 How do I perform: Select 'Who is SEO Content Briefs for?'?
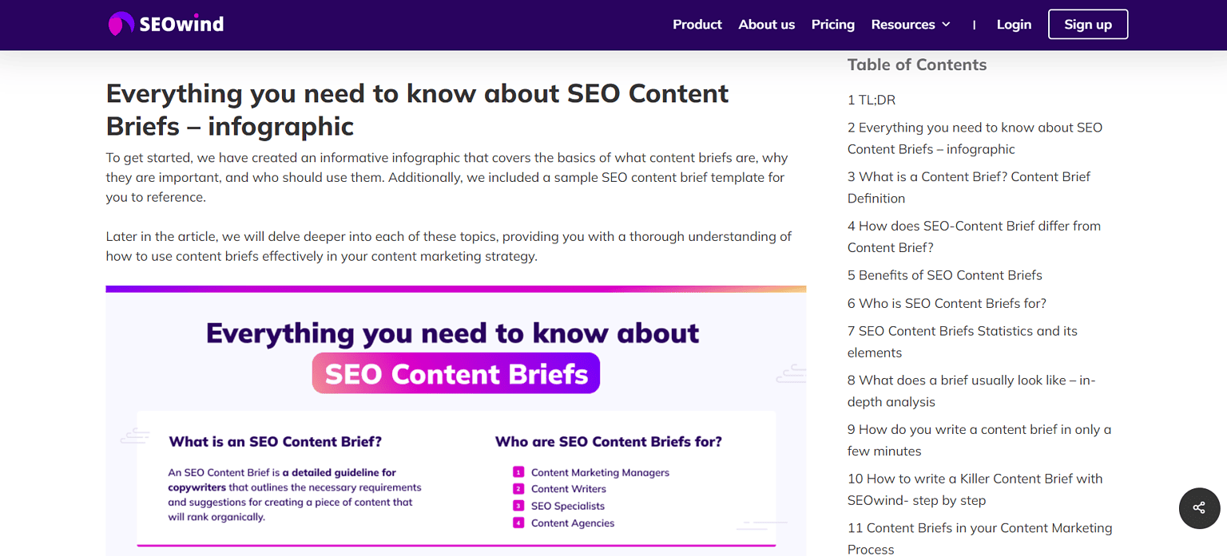[946, 303]
